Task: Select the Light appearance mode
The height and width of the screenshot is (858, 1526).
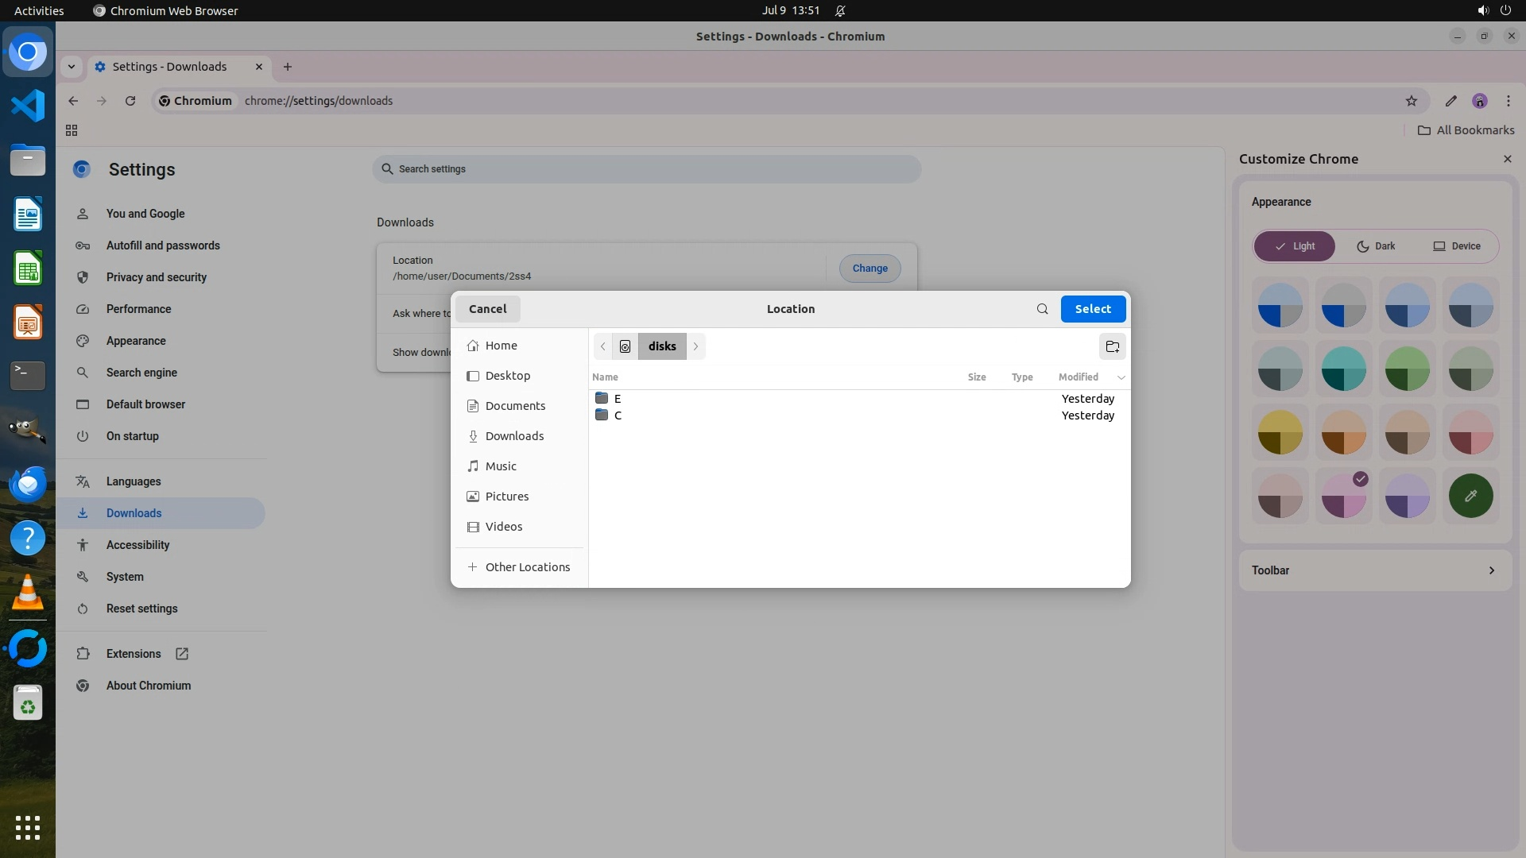Action: point(1294,246)
